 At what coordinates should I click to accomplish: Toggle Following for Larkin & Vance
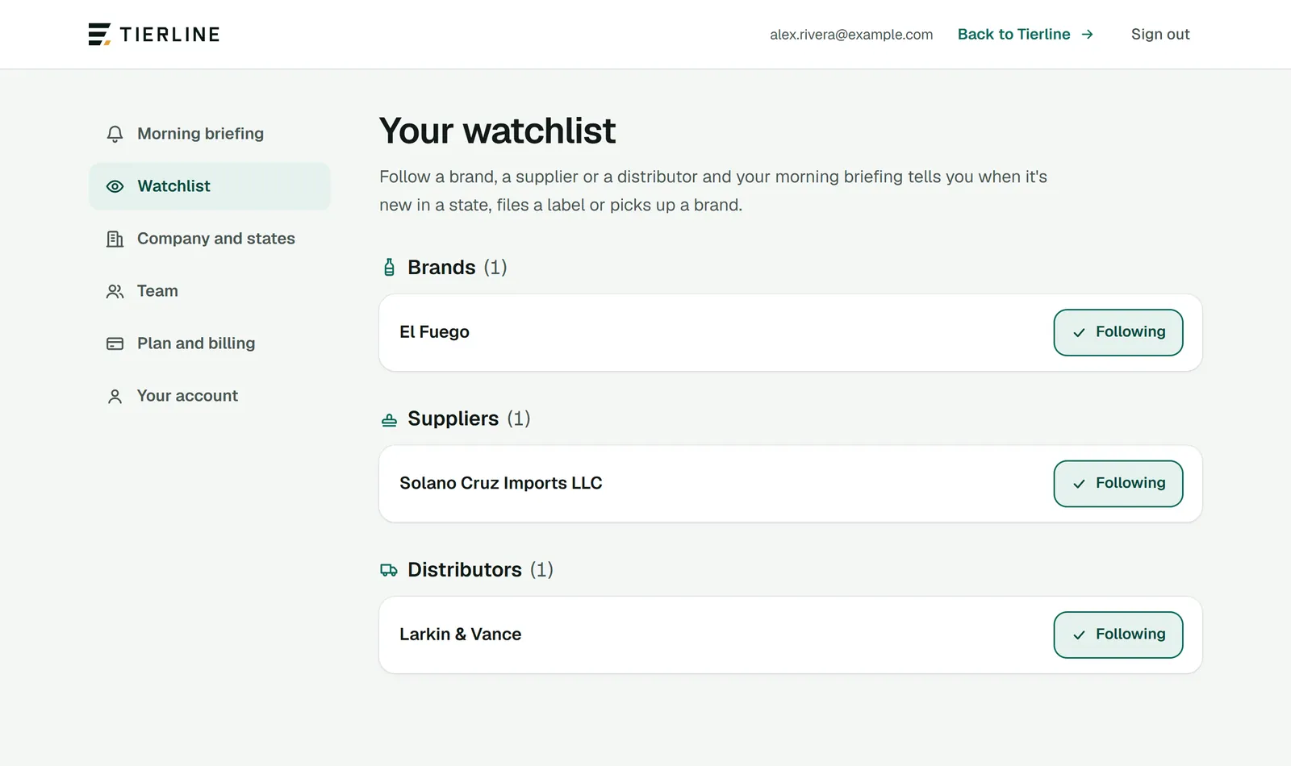[1118, 635]
